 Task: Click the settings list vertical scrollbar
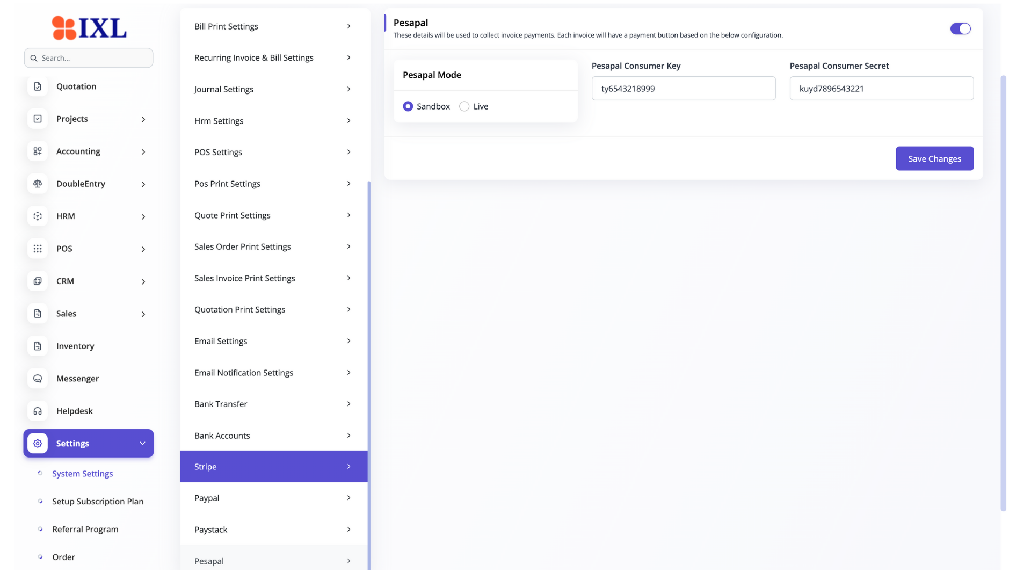[369, 375]
